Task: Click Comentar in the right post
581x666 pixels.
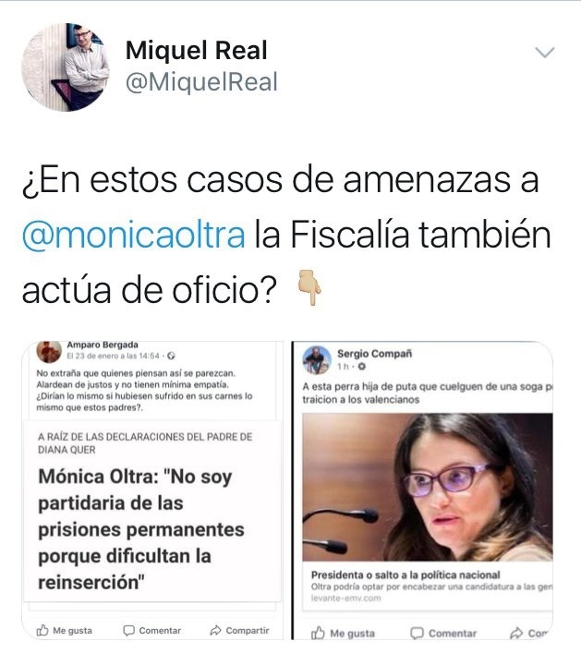Action: pos(443,633)
